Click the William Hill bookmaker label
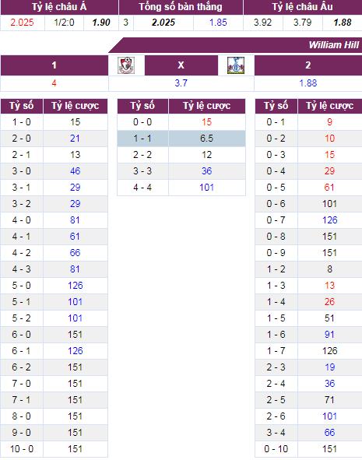This screenshot has height=460, width=362. click(x=333, y=45)
